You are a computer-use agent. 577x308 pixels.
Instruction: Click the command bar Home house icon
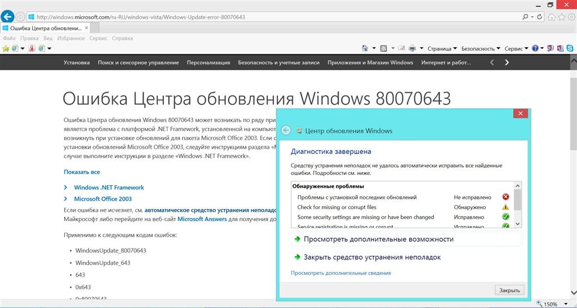[x=365, y=48]
